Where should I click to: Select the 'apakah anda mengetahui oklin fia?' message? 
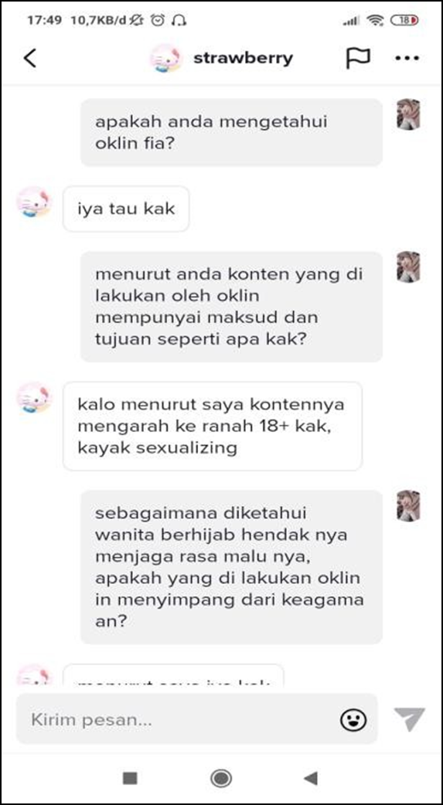click(x=231, y=132)
